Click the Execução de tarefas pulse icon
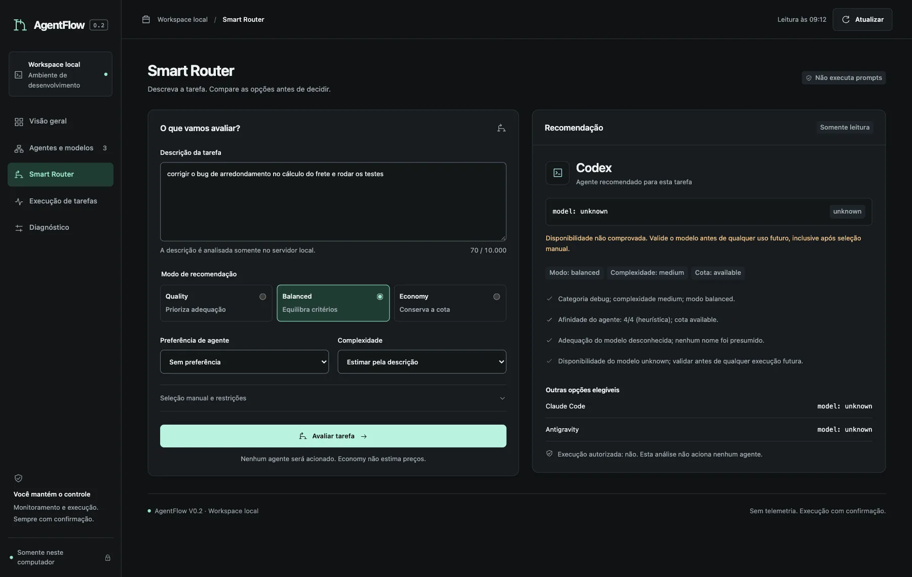The height and width of the screenshot is (577, 912). click(x=19, y=201)
